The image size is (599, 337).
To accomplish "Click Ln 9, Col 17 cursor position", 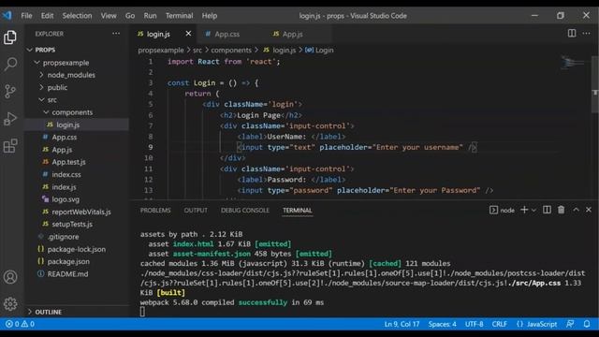I will coord(402,324).
